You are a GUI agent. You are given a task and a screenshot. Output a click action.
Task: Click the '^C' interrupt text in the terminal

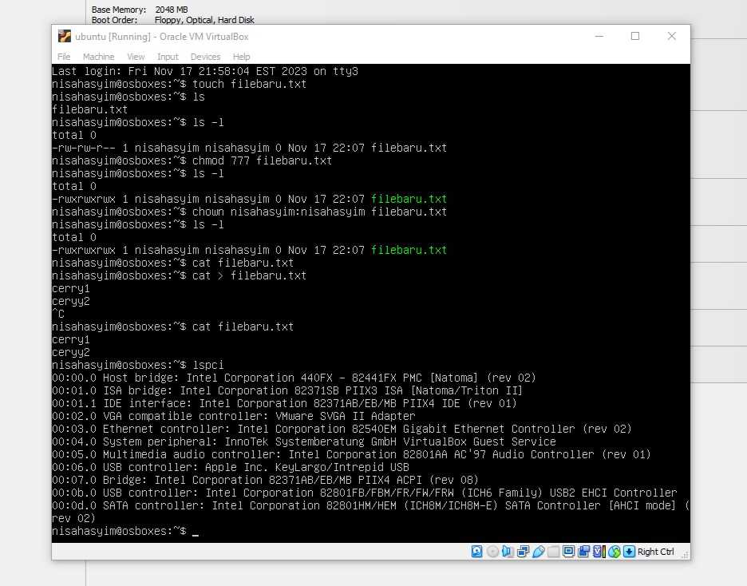point(58,314)
